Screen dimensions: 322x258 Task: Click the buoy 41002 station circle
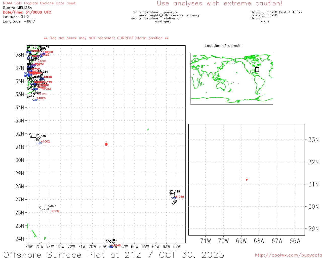tap(39, 138)
